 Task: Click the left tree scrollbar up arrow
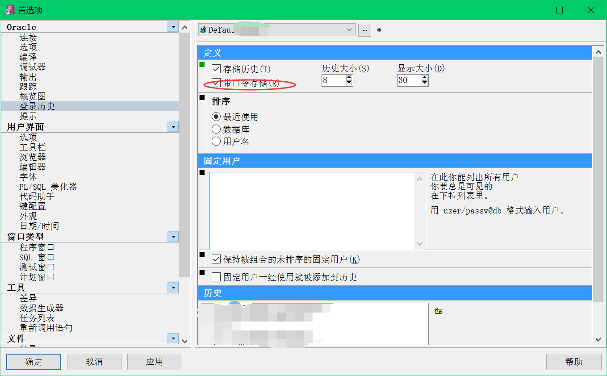[x=184, y=27]
